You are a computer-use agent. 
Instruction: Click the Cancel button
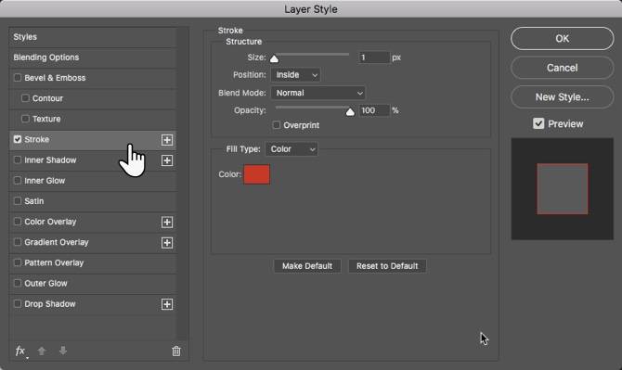pyautogui.click(x=562, y=68)
